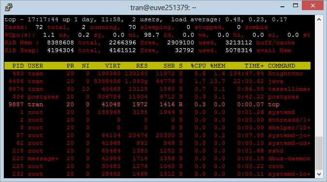This screenshot has height=182, width=327.
Task: Click the scrollbar up arrow
Action: 319,19
